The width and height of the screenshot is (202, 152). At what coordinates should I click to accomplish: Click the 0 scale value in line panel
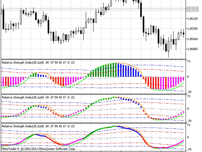pos(188,137)
